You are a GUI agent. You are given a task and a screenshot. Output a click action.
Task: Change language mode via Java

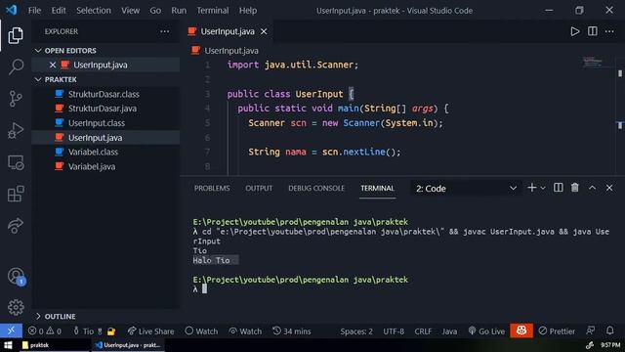tap(449, 331)
